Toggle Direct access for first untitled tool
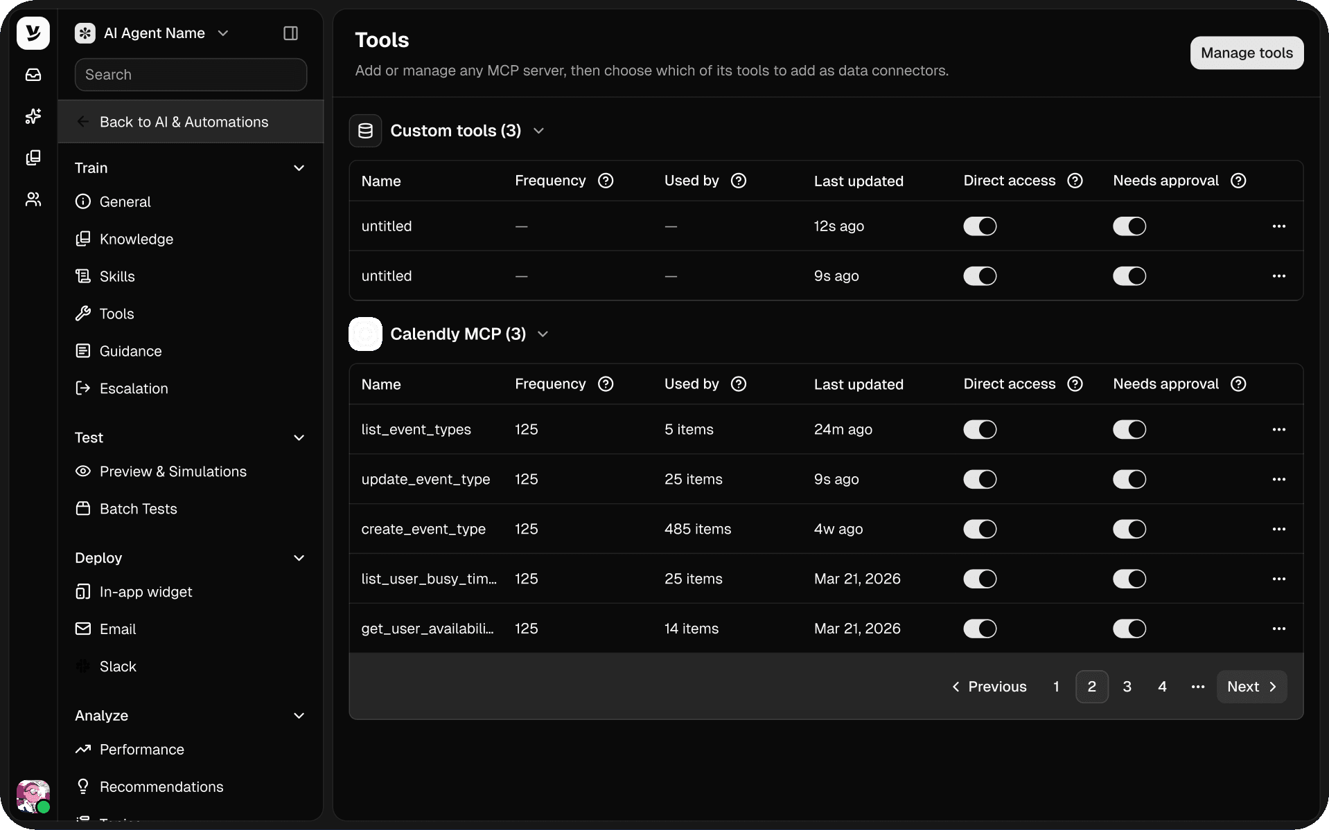1329x830 pixels. point(980,226)
